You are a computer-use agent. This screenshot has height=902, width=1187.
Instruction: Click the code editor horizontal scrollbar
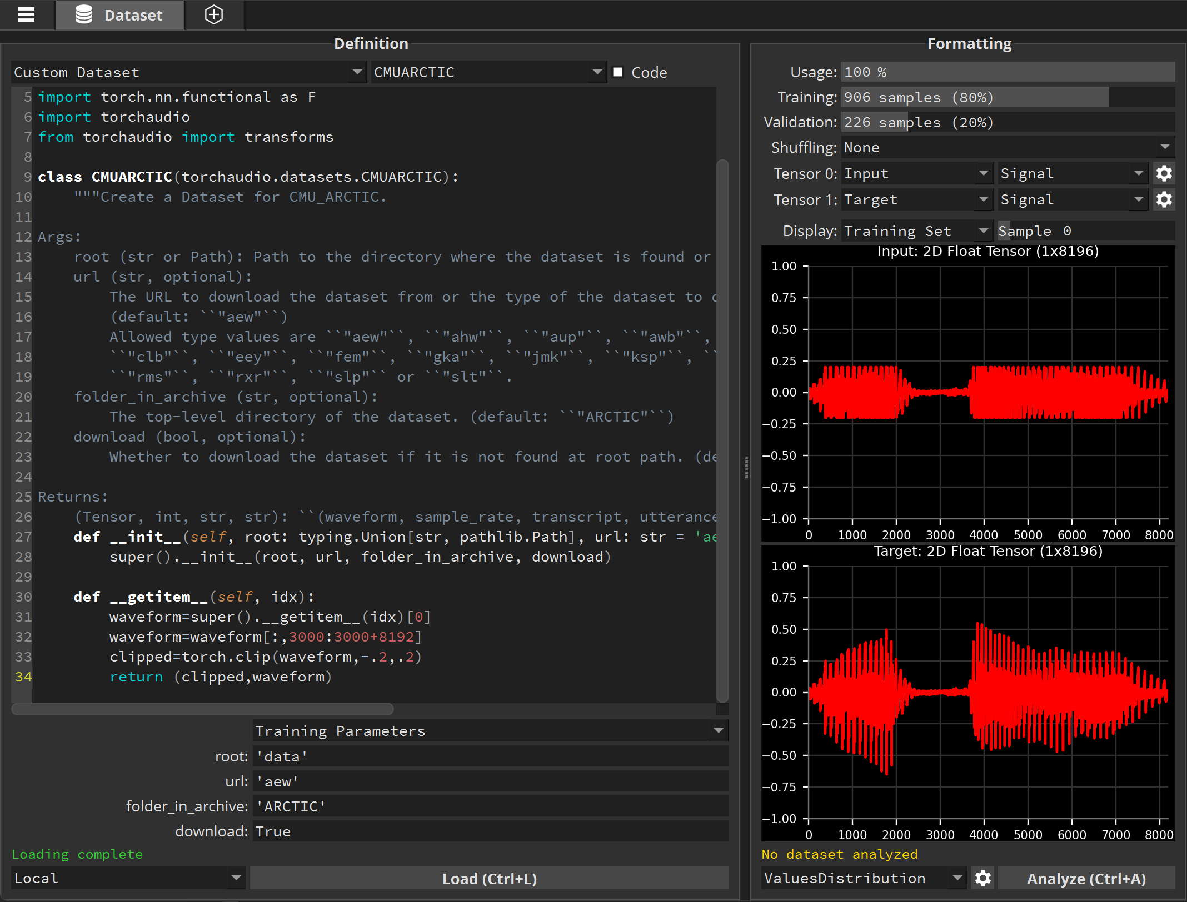tap(202, 709)
